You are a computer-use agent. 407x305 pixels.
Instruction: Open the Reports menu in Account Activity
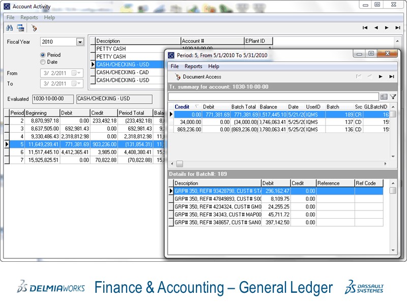click(30, 17)
